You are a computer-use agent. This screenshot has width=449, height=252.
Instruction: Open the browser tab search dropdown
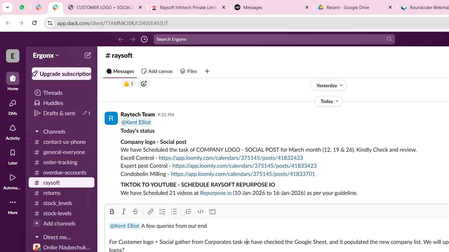(7, 7)
